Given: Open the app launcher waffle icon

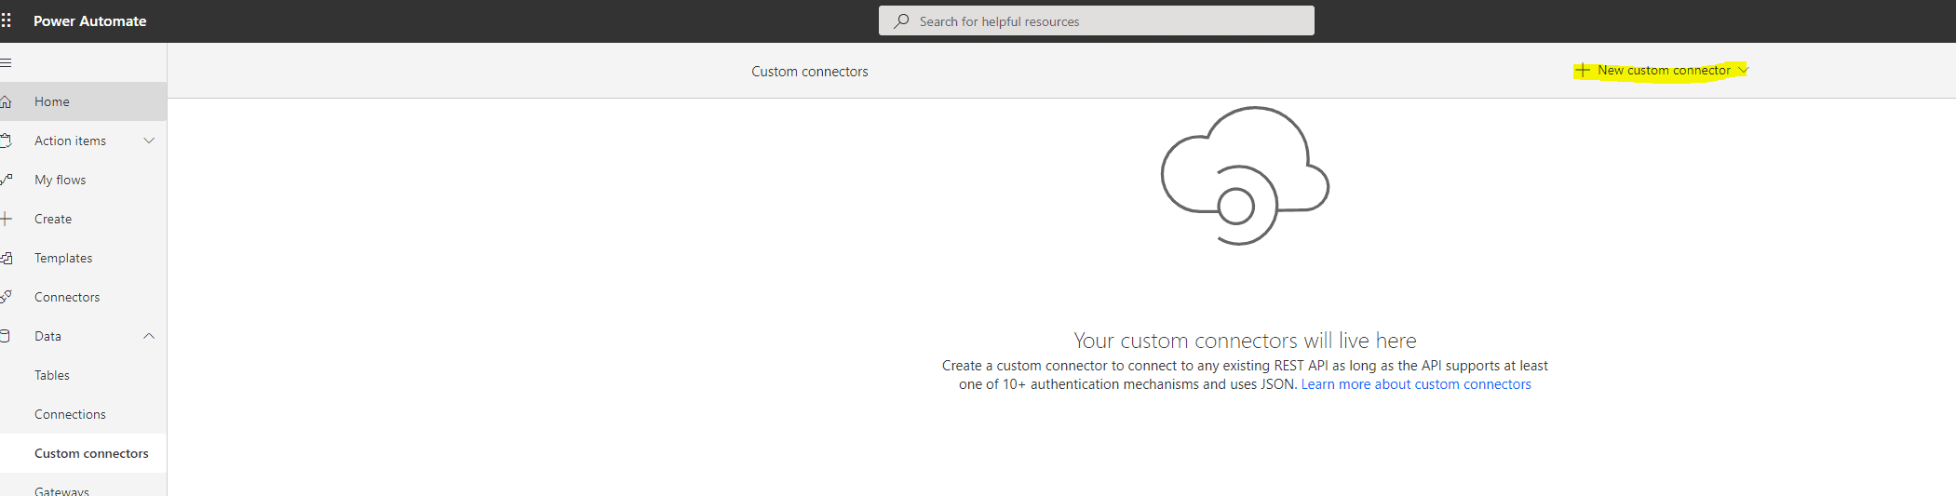Looking at the screenshot, I should [x=7, y=20].
